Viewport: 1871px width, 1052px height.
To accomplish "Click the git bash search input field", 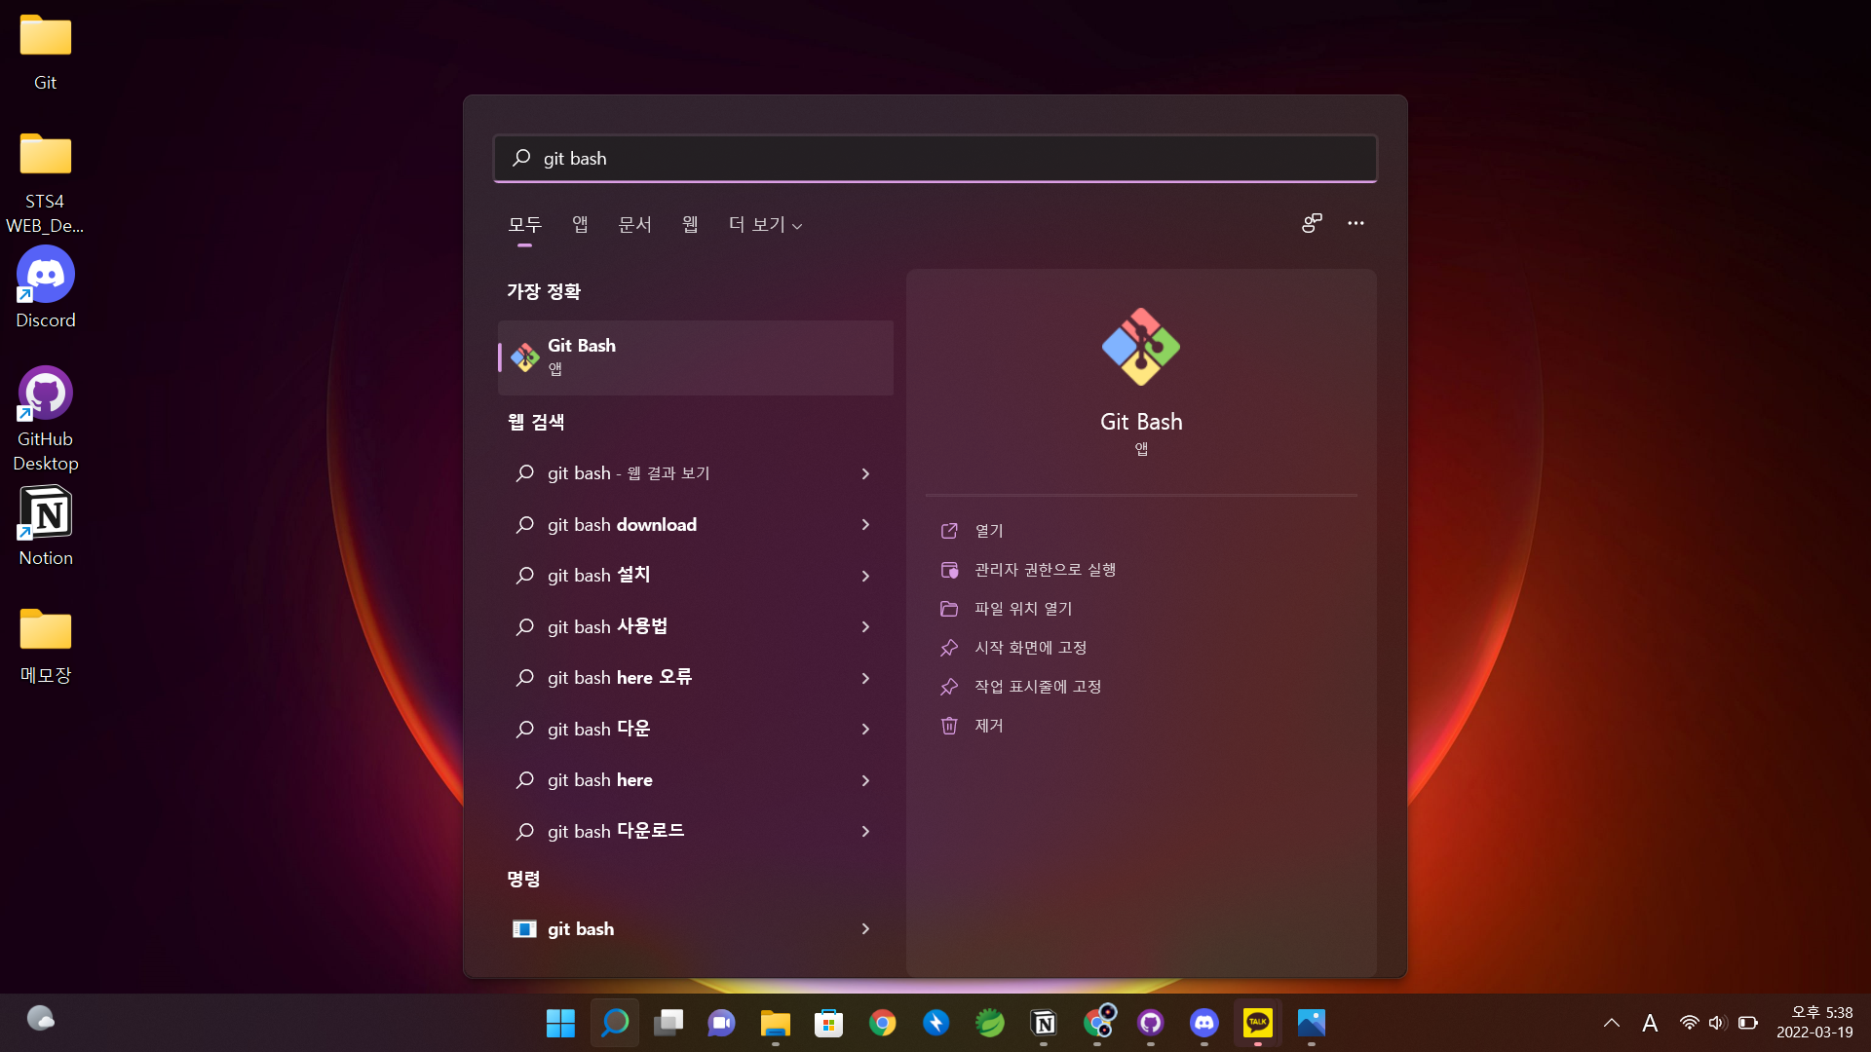I will tap(935, 159).
